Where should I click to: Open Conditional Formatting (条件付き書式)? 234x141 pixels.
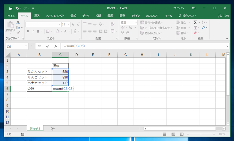click(151, 23)
